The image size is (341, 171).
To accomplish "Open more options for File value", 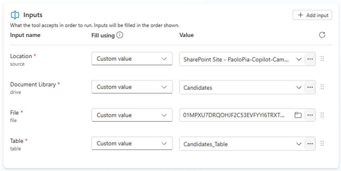I will [x=310, y=115].
